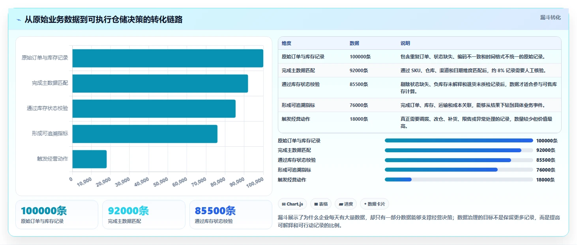577x245 pixels.
Task: Click the 维度 table column header
Action: 287,43
